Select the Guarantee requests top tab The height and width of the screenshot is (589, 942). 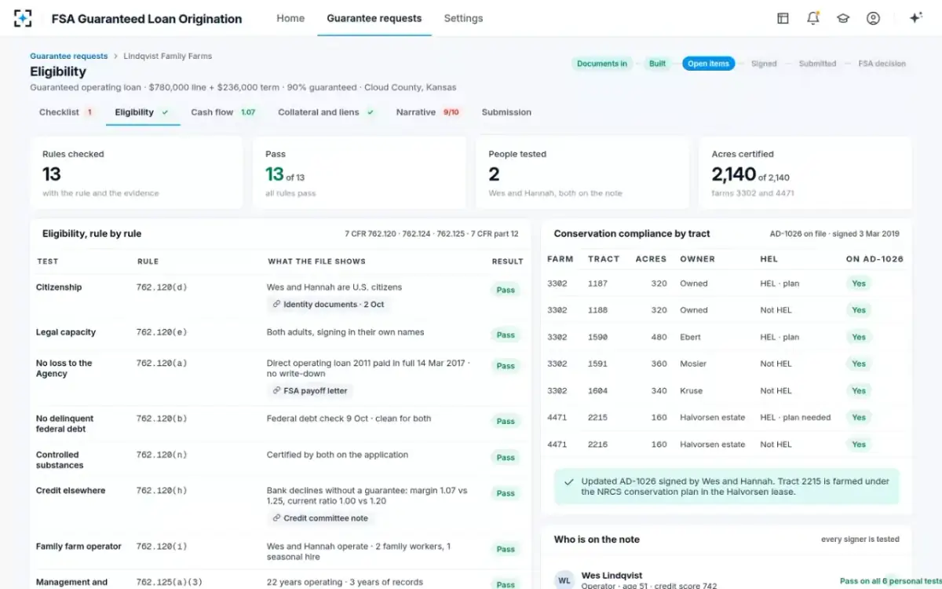[x=374, y=18]
